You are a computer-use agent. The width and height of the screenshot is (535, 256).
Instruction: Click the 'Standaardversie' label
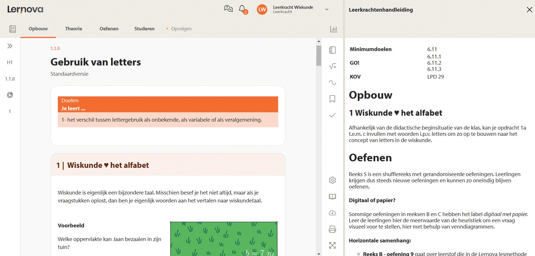69,74
